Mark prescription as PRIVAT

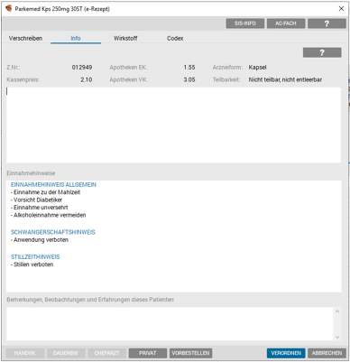click(x=148, y=353)
